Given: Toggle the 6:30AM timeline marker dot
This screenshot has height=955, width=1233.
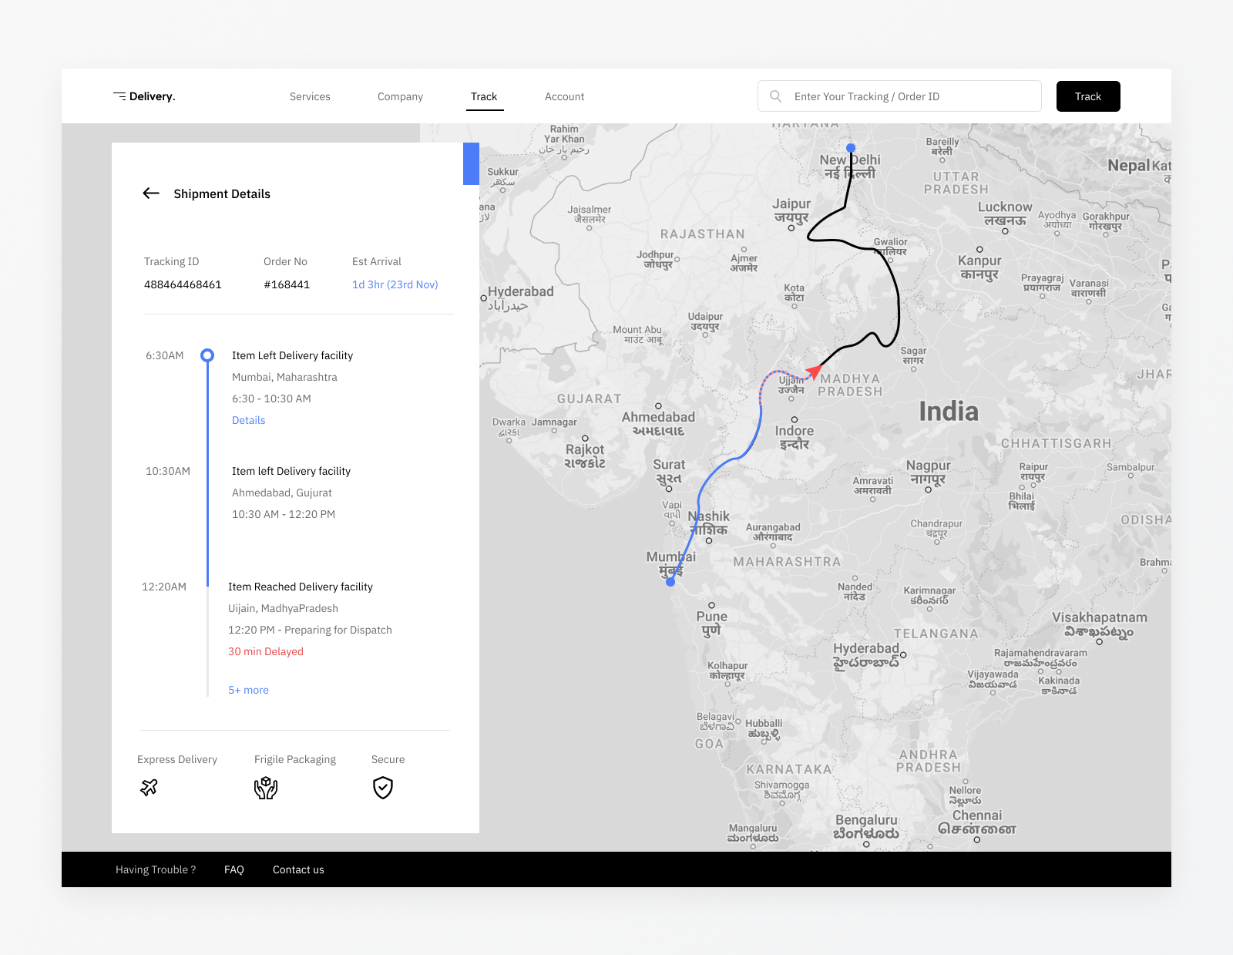Looking at the screenshot, I should click(207, 355).
